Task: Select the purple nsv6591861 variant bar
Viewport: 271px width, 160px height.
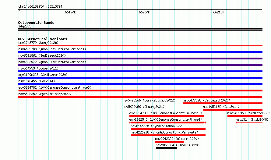Action: [140, 59]
